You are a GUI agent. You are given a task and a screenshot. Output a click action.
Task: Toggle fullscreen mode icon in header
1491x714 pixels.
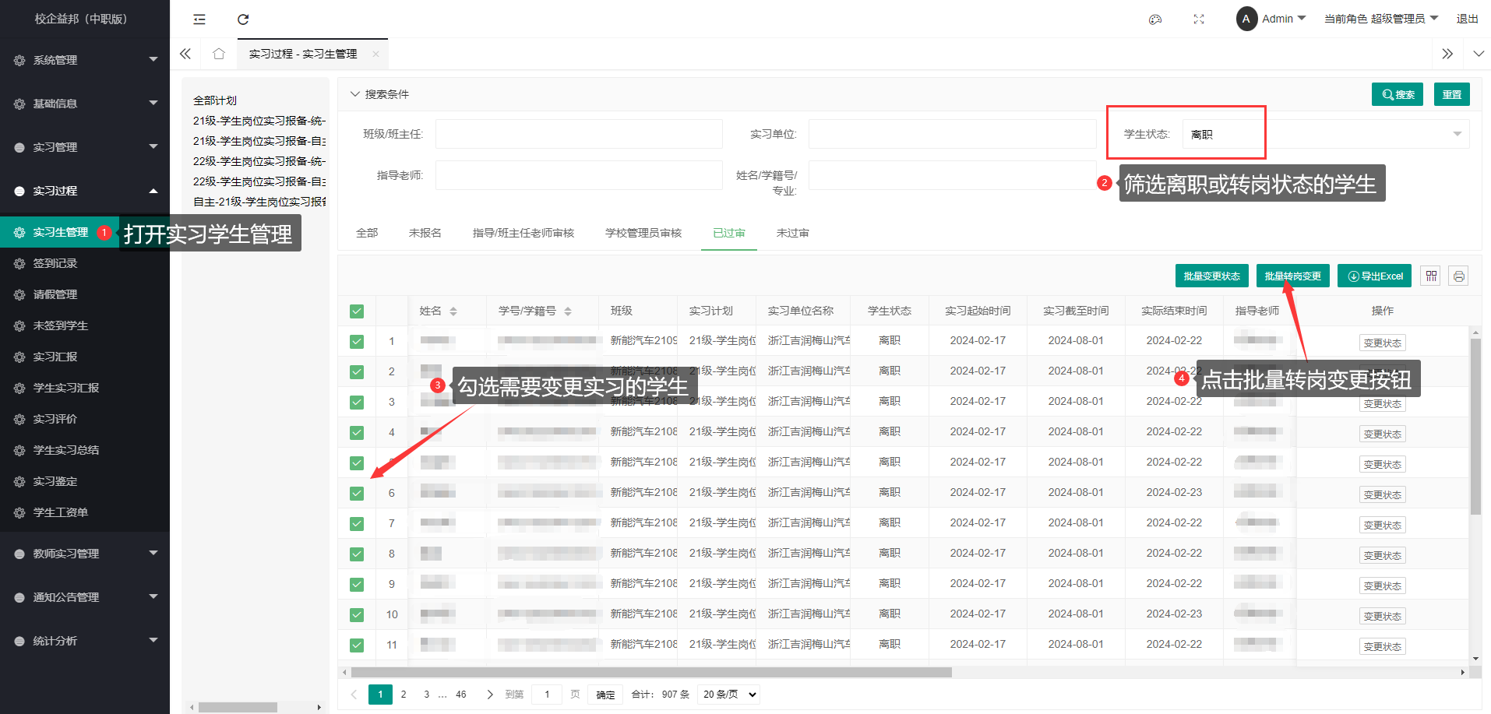coord(1199,19)
